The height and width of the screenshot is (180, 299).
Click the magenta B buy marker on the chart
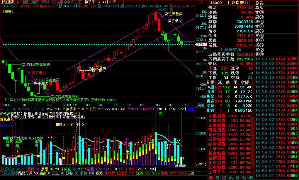click(x=48, y=93)
